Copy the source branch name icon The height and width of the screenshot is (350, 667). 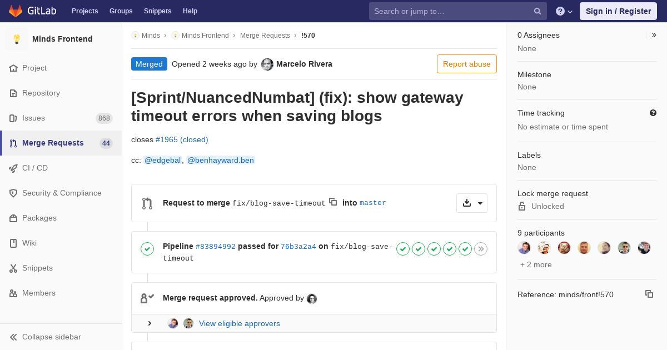click(333, 202)
